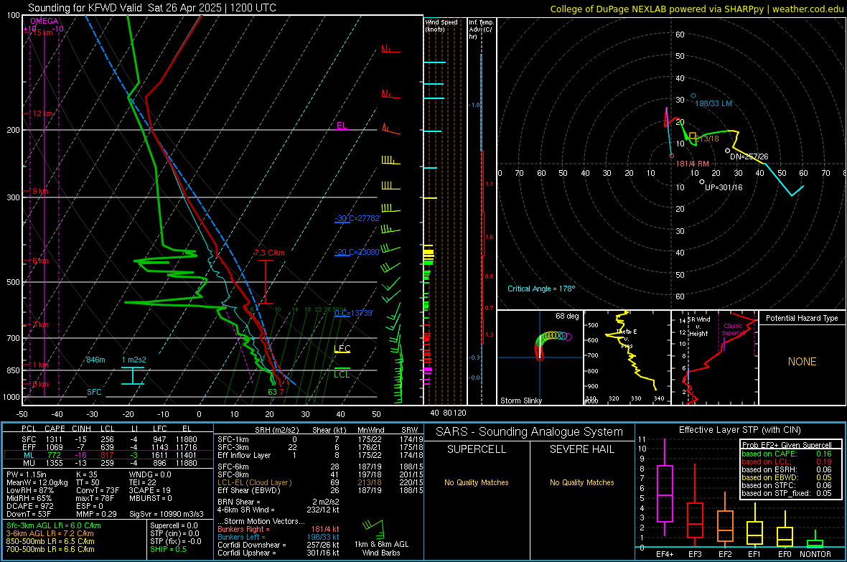Select the MU parcel row

tap(108, 462)
